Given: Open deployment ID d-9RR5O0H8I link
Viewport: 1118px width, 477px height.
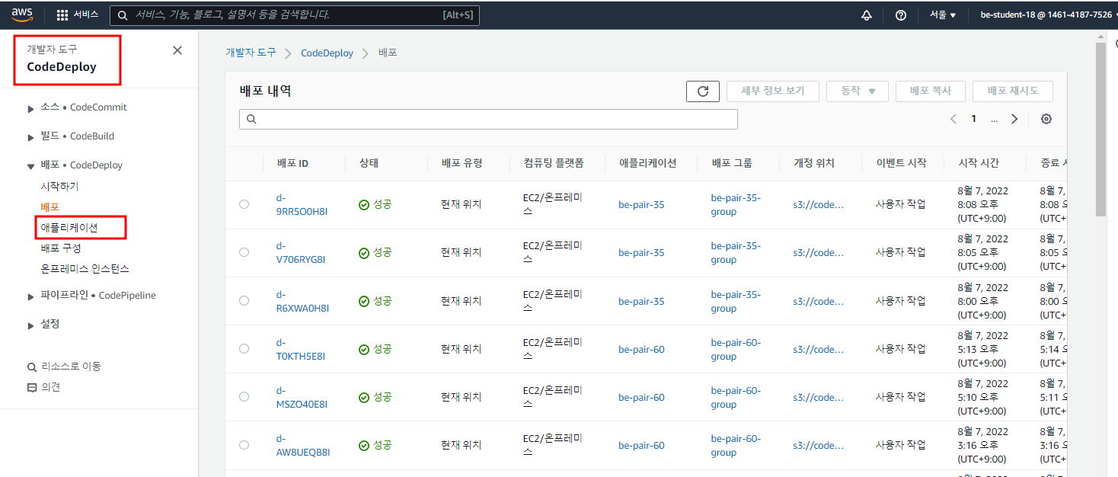Looking at the screenshot, I should pos(302,204).
